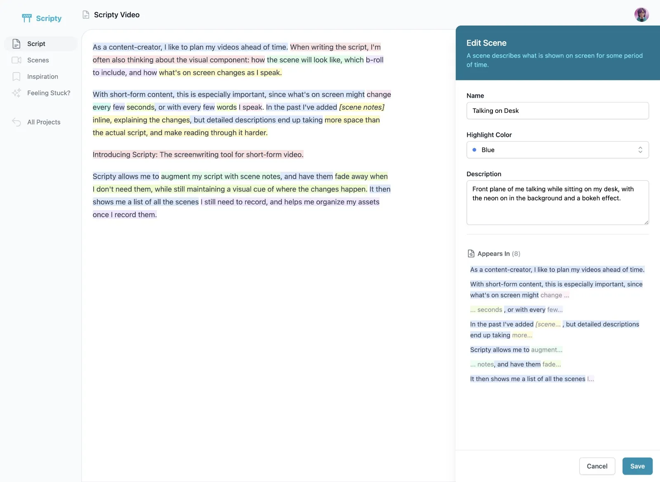Click the blue color dot swatch
Screen dimensions: 660x482
click(x=474, y=150)
